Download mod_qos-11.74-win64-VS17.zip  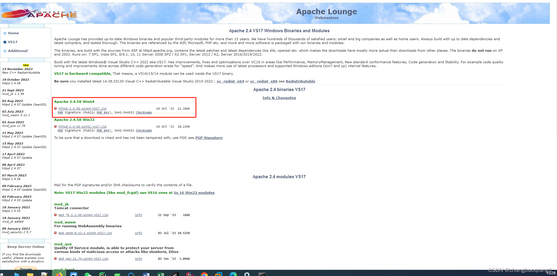click(x=83, y=259)
